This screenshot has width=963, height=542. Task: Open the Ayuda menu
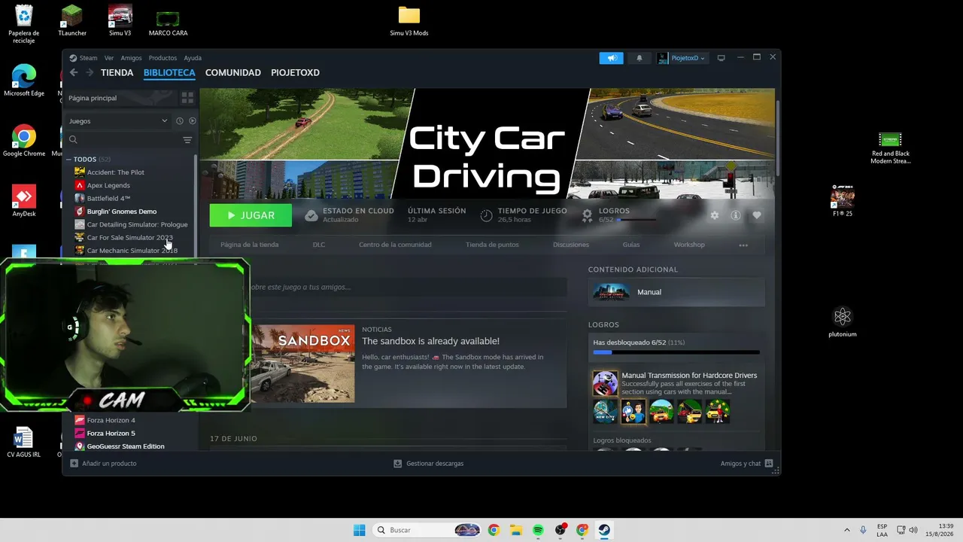(193, 58)
